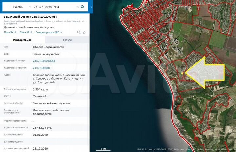Viewport: 236px width, 152px height.
Task: Select Земли населённых пунктов category text
Action: (51, 103)
